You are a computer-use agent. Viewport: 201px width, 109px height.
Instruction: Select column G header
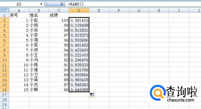coord(139,10)
